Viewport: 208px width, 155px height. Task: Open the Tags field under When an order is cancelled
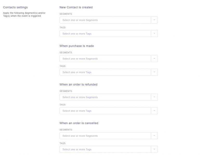tap(109, 150)
